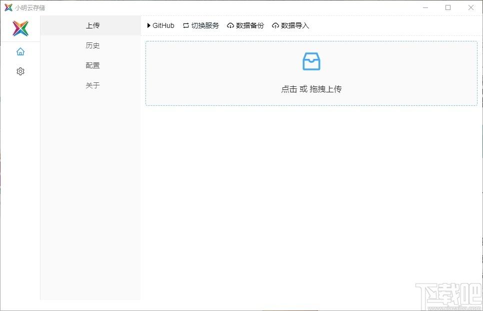Viewport: 483px width, 311px height.
Task: Click the GitHub service button
Action: pyautogui.click(x=161, y=25)
